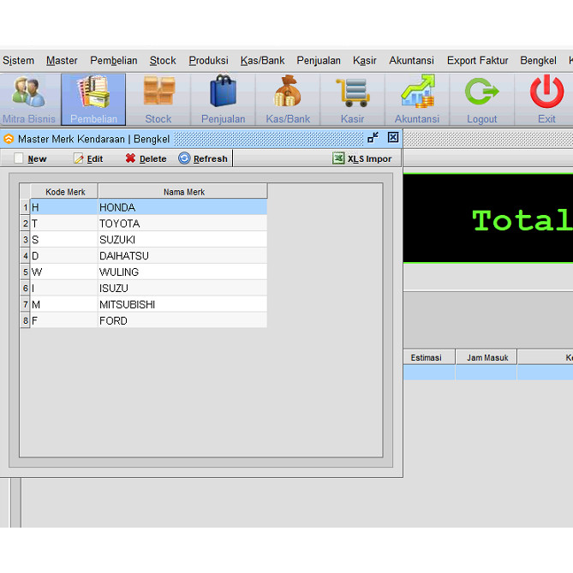Open the Penjualan menu
Screen dimensions: 573x573
pyautogui.click(x=319, y=60)
